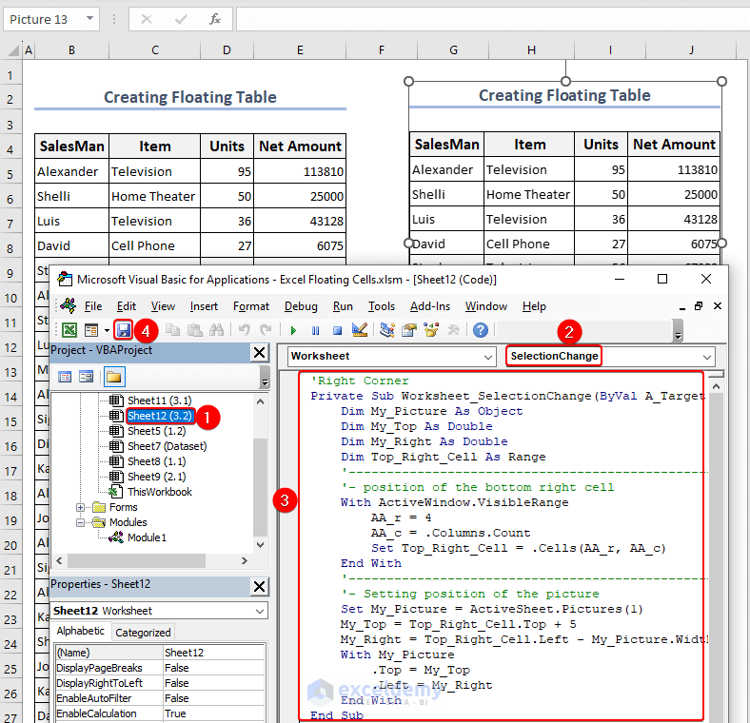
Task: Toggle Design Mode with the ruler icon
Action: tap(359, 330)
